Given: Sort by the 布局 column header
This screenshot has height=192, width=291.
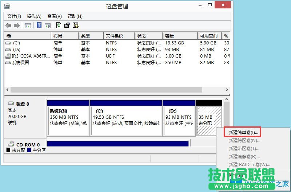Looking at the screenshot, I should [65, 36].
